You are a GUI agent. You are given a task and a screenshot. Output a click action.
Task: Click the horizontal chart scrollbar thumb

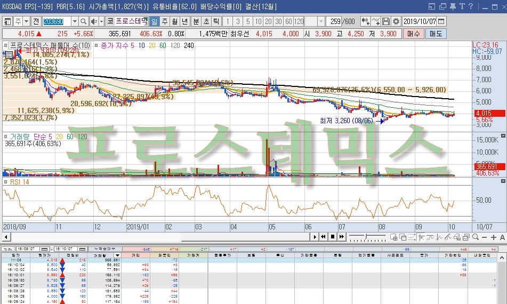pyautogui.click(x=245, y=237)
